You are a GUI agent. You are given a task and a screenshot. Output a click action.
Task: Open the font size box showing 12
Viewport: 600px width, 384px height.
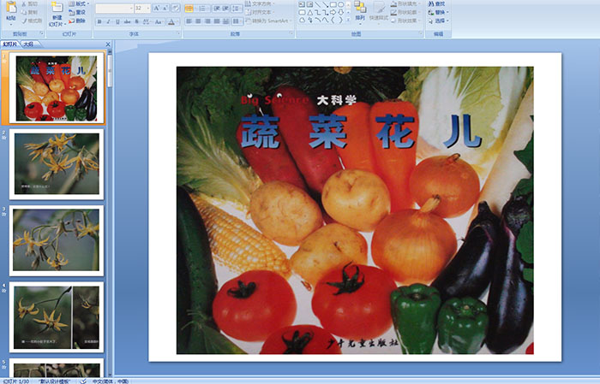point(142,8)
